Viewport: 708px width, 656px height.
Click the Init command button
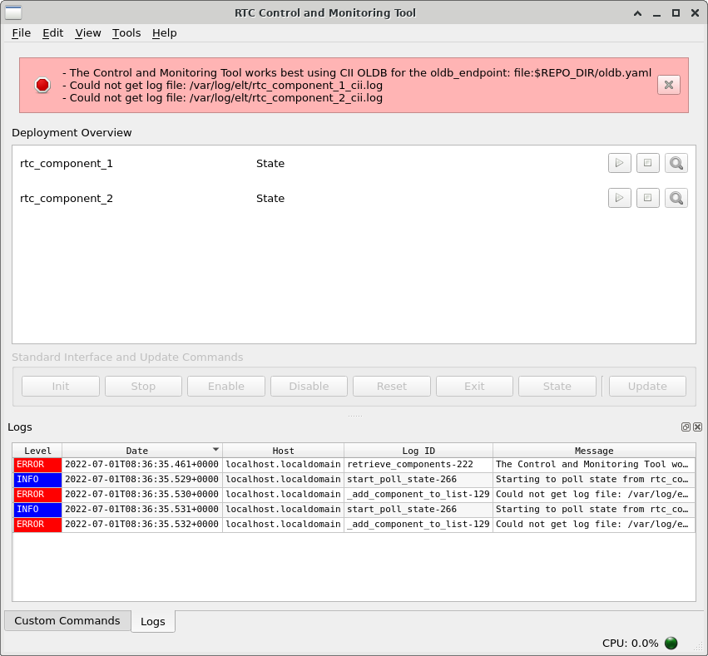[61, 386]
